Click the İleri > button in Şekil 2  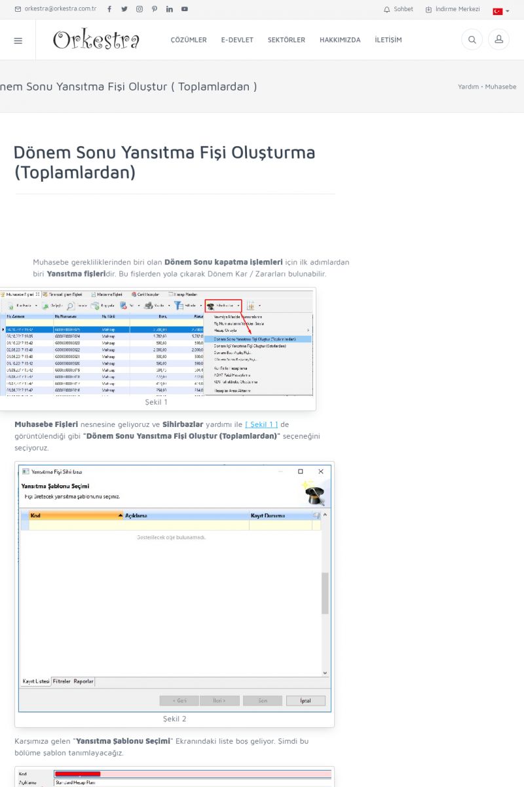219,700
